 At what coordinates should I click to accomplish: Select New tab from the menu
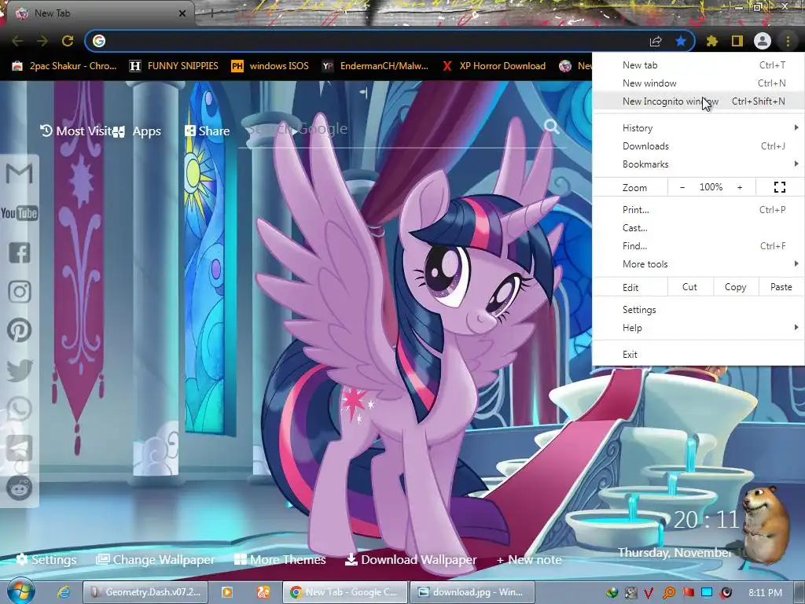698,65
